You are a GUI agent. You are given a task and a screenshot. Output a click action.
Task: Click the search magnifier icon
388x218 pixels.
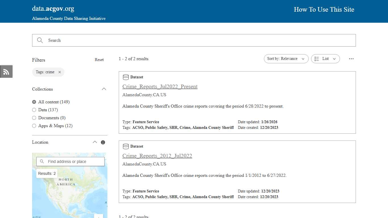40,40
